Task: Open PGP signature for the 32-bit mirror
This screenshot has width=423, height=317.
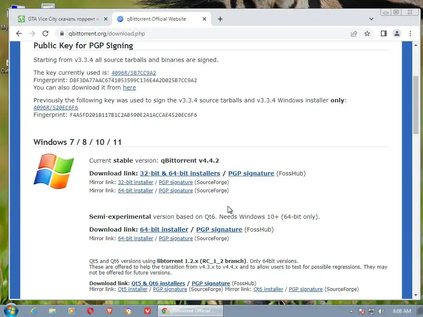Action: (176, 182)
